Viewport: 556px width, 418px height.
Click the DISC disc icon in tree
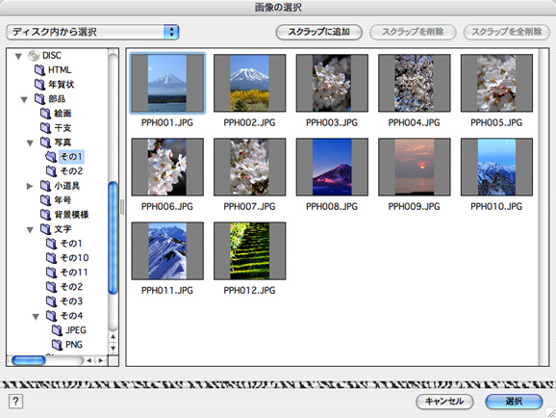(34, 56)
